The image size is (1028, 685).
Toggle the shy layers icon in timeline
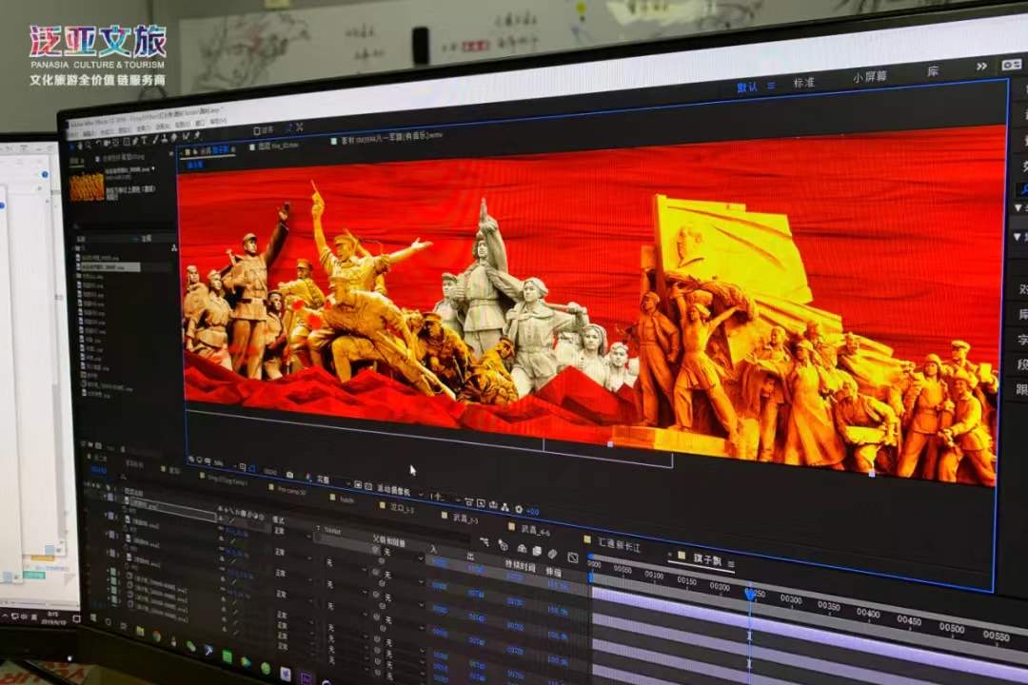click(522, 548)
